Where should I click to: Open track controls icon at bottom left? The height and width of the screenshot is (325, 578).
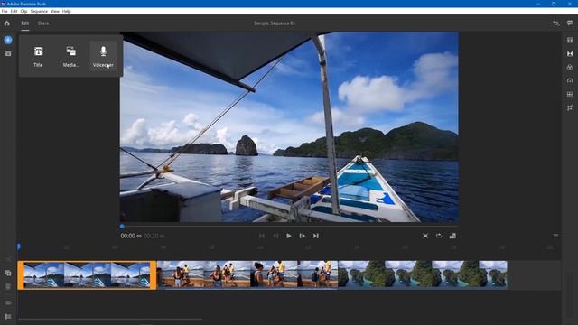(x=8, y=317)
